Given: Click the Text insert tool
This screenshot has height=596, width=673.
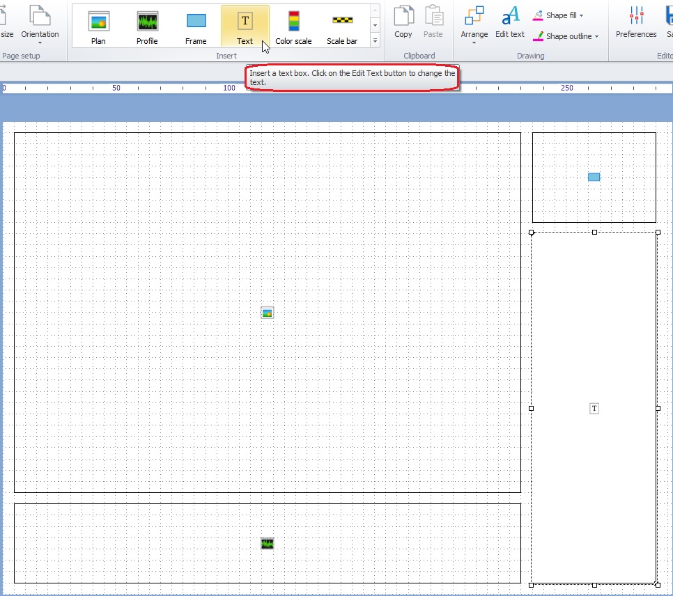Looking at the screenshot, I should pos(245,26).
